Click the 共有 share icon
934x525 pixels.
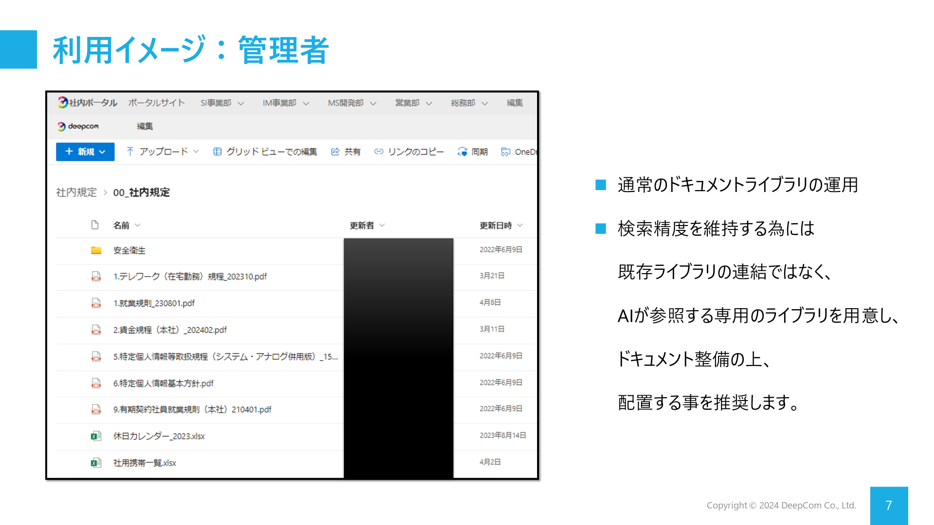point(335,152)
